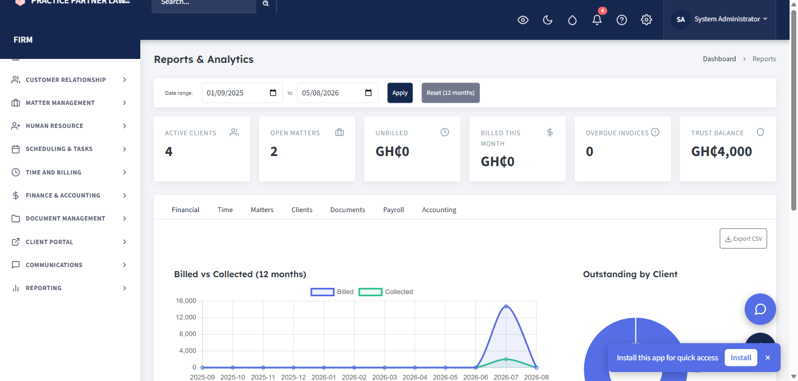
Task: Expand Client Portal chevron
Action: (x=125, y=242)
